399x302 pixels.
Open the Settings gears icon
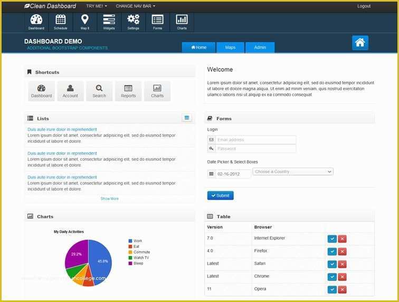coord(134,22)
